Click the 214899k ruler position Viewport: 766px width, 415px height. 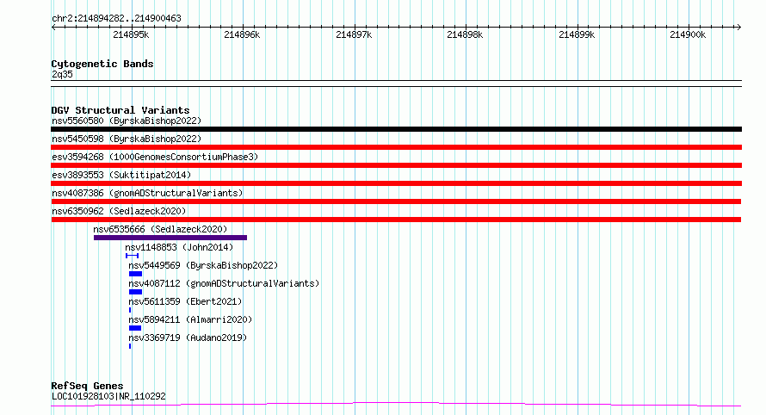coord(577,34)
